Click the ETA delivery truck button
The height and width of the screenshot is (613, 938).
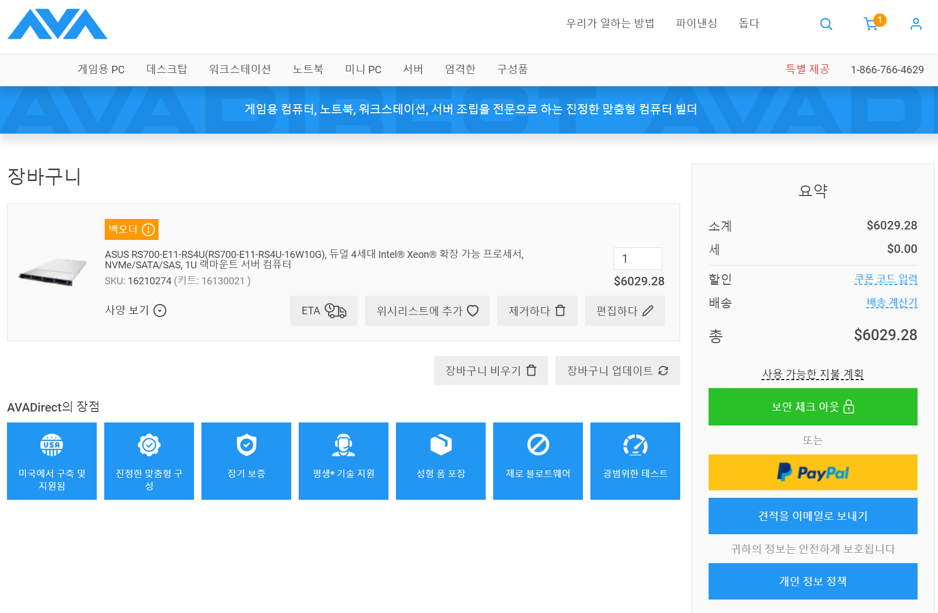pos(324,311)
